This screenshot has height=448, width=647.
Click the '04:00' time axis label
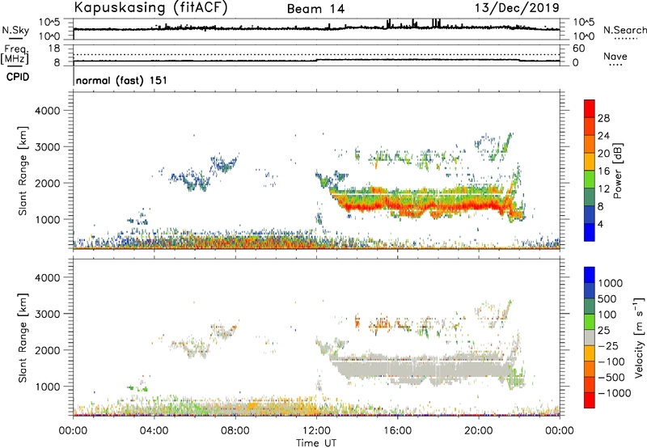(154, 431)
